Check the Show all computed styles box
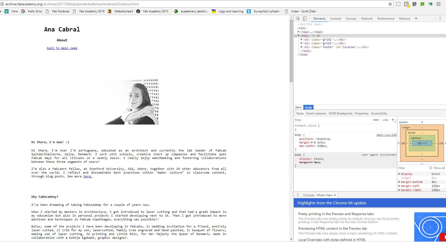This screenshot has width=446, height=242. [431, 168]
